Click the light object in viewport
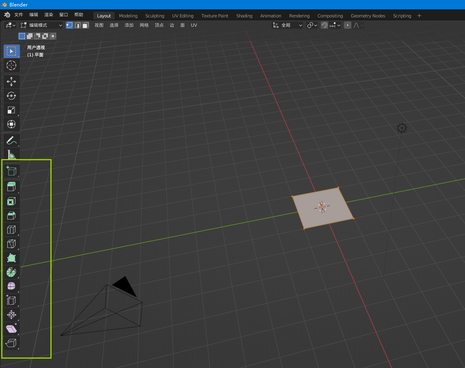465x368 pixels. point(402,128)
